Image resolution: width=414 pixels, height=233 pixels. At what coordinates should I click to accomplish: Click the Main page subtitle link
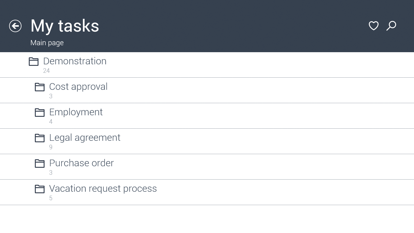(47, 43)
